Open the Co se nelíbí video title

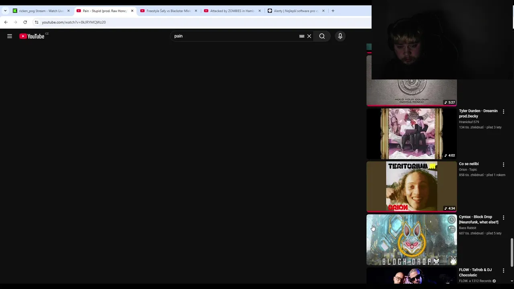click(469, 164)
